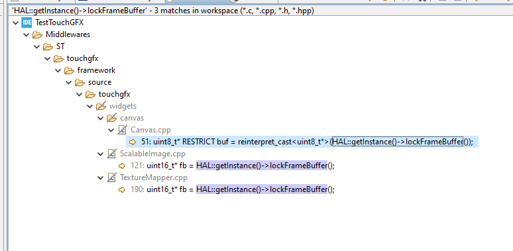Collapse the TestTouchGFX project node
The image size is (513, 251).
click(15, 23)
